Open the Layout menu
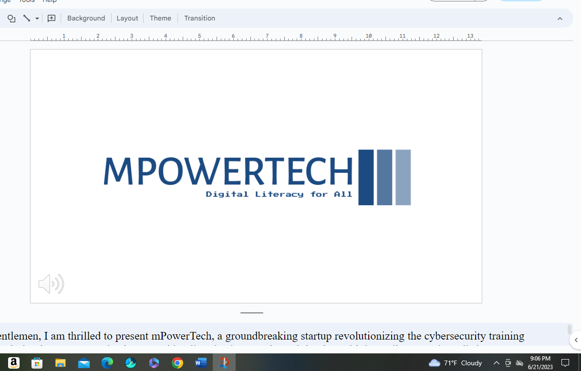 (x=127, y=18)
